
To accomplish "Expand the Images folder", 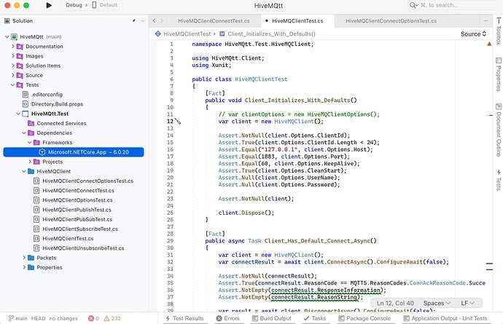I will click(13, 56).
